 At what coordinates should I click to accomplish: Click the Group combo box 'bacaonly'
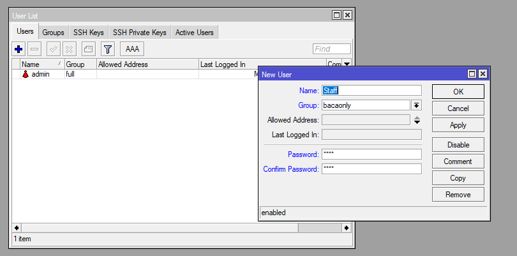coord(366,105)
